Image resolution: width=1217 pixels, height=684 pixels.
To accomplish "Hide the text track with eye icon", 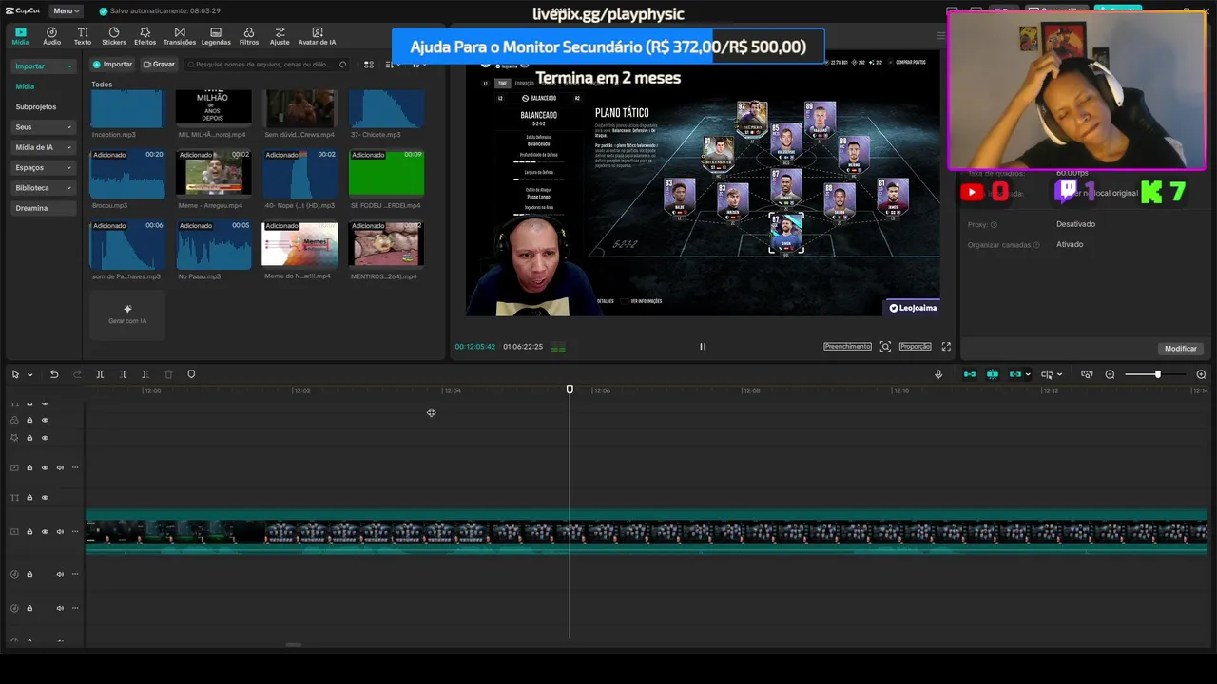I will click(45, 498).
